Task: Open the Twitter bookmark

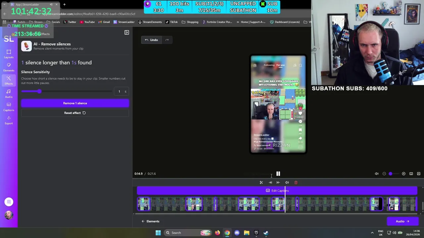Action: [x=70, y=22]
